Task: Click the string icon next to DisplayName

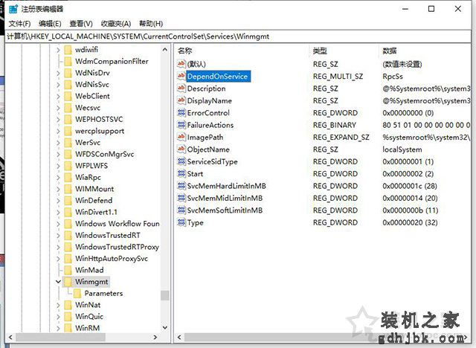Action: coord(181,100)
